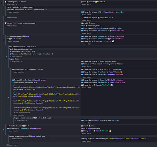Screen dimensions: 157x147
Task: Click 'MainBlock' in the Stick Block action
Action: pyautogui.click(x=101, y=2)
